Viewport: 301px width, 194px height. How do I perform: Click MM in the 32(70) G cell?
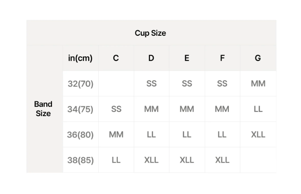[258, 83]
